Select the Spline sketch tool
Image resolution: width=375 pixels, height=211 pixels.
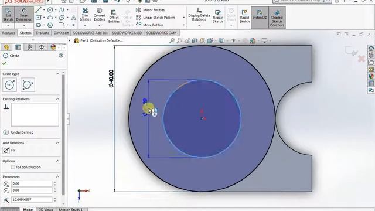click(x=62, y=10)
